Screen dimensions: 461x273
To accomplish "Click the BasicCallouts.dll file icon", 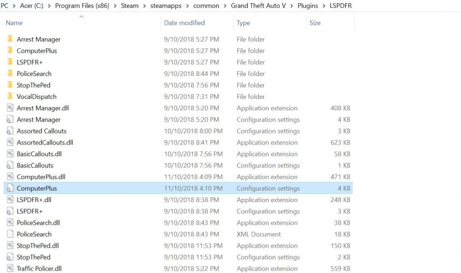I will tap(10, 154).
